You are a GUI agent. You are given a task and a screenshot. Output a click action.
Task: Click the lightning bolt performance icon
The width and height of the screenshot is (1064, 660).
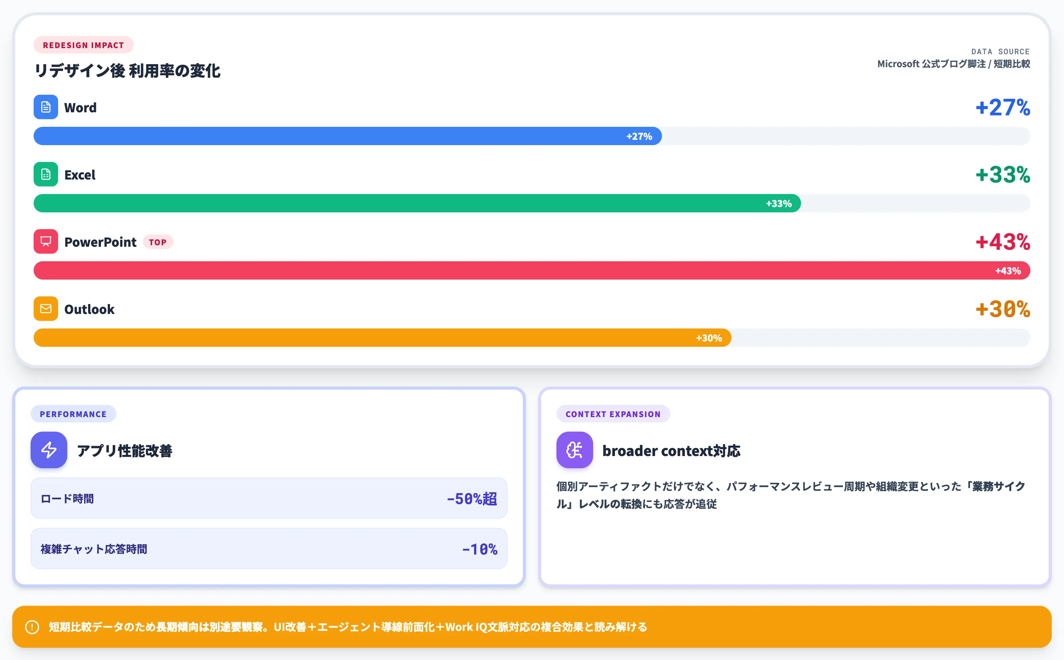(x=49, y=450)
